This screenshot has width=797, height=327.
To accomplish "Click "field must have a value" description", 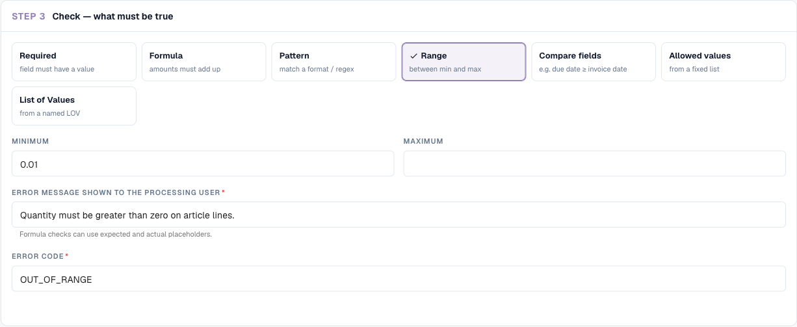I will coord(57,69).
